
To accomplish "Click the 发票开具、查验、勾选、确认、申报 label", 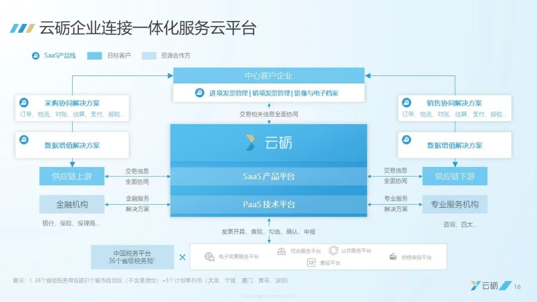I will coord(268,232).
